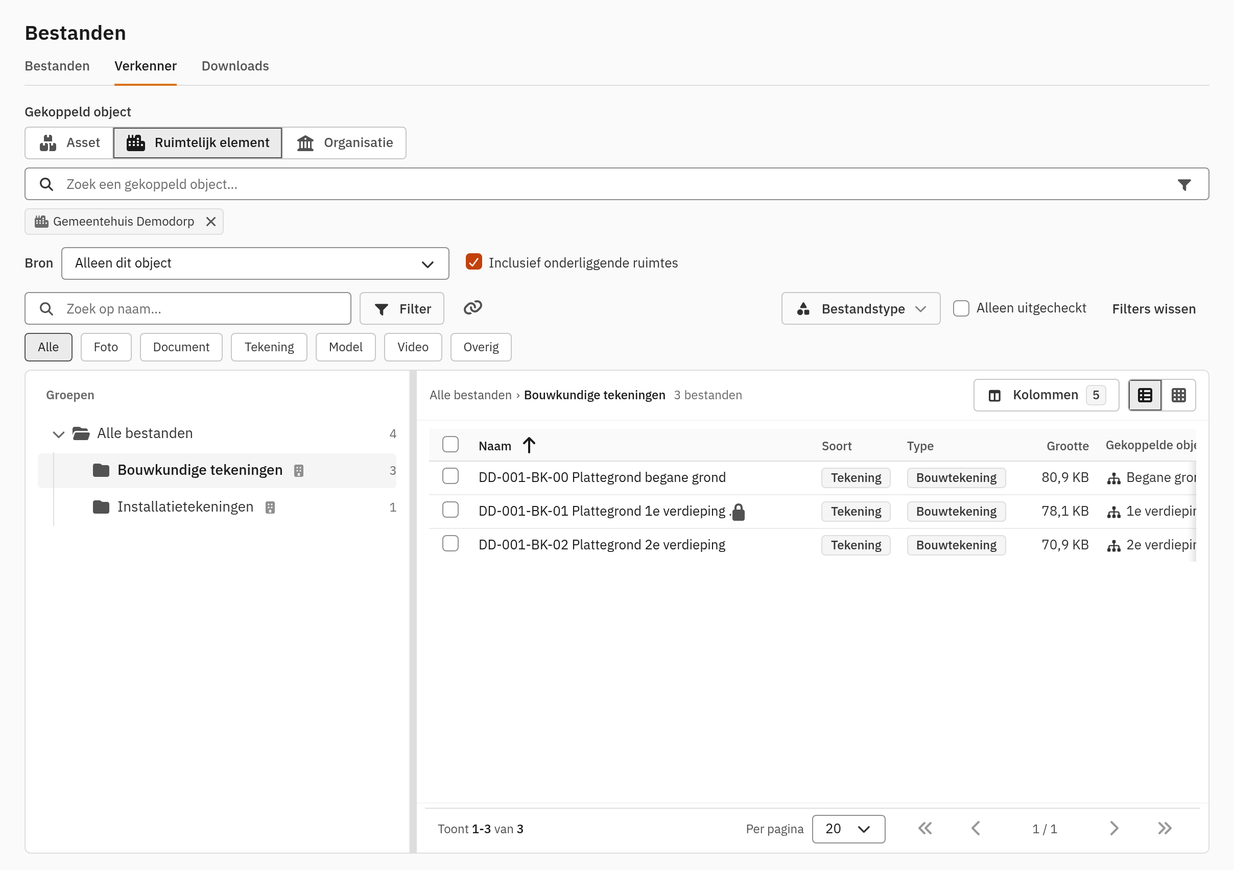Open the Bestanden tab
Screen dimensions: 1234x870
57,66
